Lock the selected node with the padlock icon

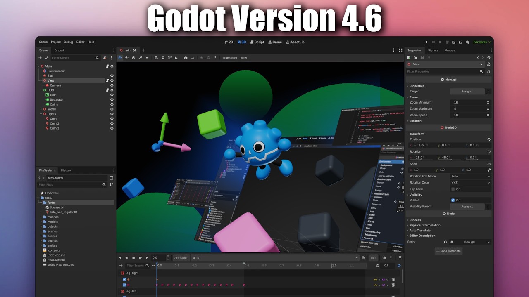[163, 58]
